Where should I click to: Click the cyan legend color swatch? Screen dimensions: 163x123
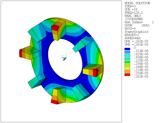pyautogui.click(x=127, y=56)
